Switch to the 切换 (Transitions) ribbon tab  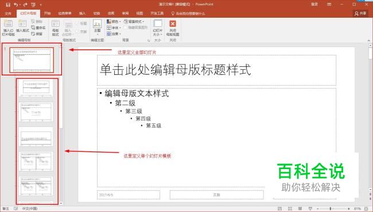pos(96,14)
